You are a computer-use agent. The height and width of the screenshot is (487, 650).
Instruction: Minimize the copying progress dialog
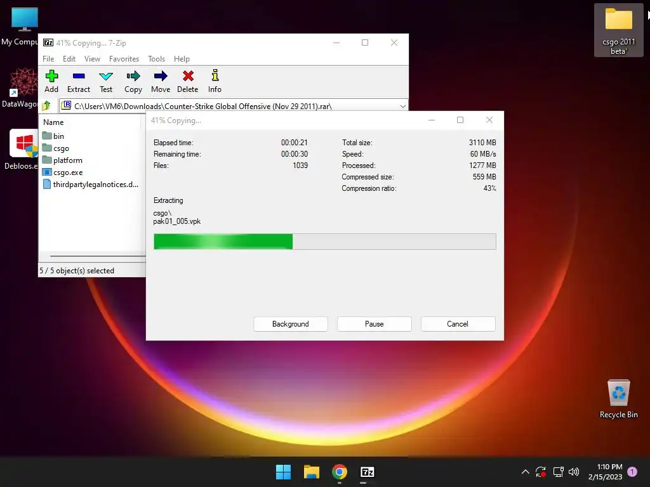[x=432, y=120]
